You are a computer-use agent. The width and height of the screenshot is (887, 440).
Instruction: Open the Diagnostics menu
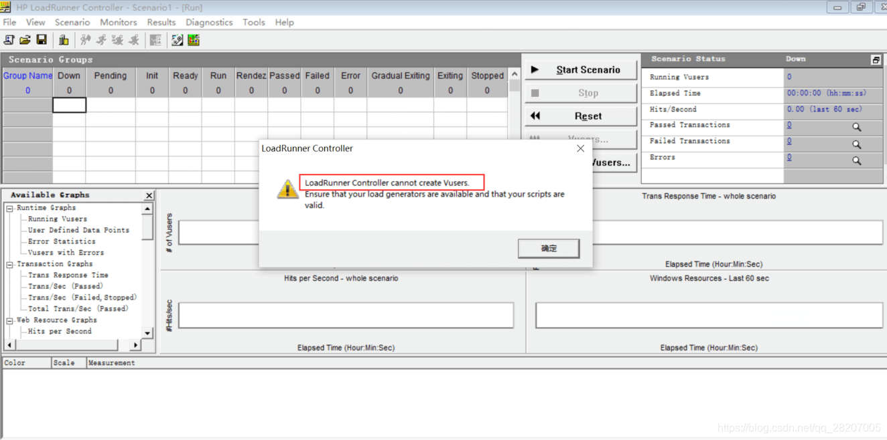(x=208, y=22)
